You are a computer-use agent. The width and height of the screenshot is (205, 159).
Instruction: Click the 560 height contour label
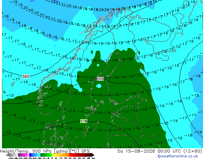[26, 76]
